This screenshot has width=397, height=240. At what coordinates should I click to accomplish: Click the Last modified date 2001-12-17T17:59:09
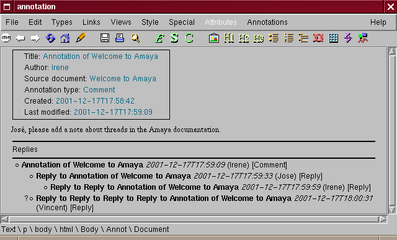point(113,112)
